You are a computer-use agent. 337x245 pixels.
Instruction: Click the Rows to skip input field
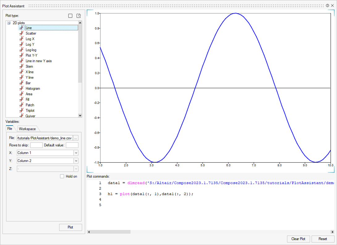click(x=36, y=145)
